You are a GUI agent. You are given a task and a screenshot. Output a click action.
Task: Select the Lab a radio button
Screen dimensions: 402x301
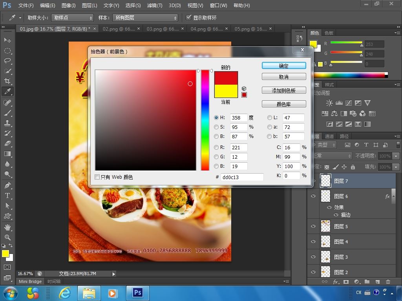269,127
